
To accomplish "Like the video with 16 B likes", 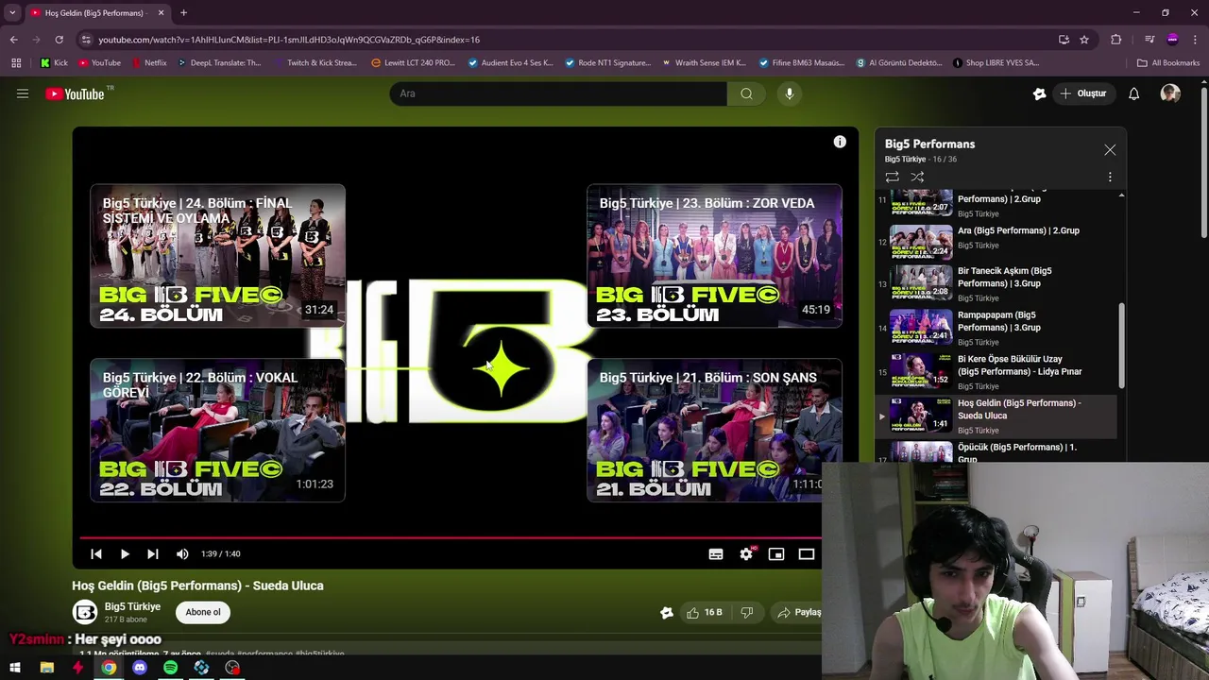I will coord(705,612).
